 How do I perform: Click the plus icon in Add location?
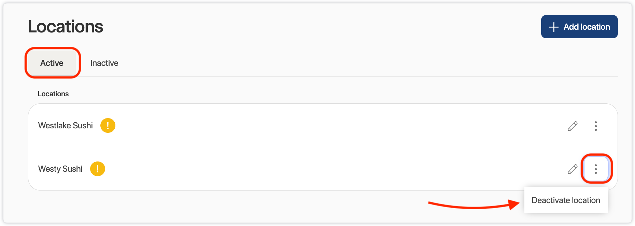pos(553,27)
